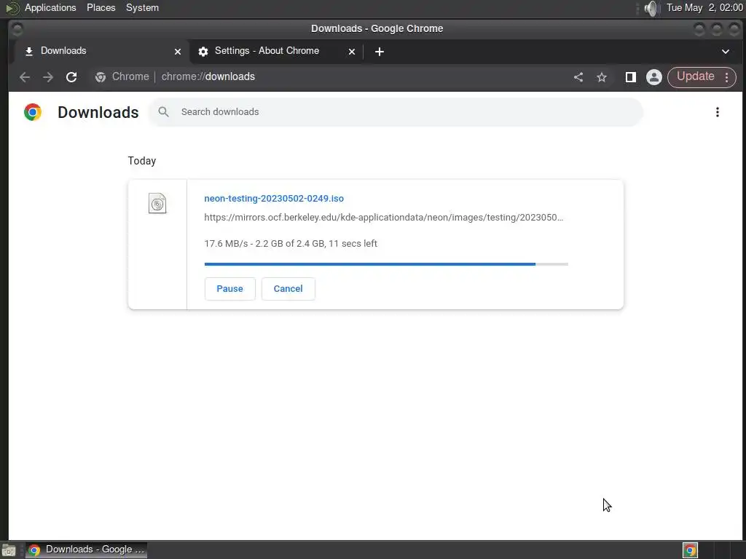Image resolution: width=746 pixels, height=559 pixels.
Task: Click the download speed and time-left status text
Action: pyautogui.click(x=291, y=243)
